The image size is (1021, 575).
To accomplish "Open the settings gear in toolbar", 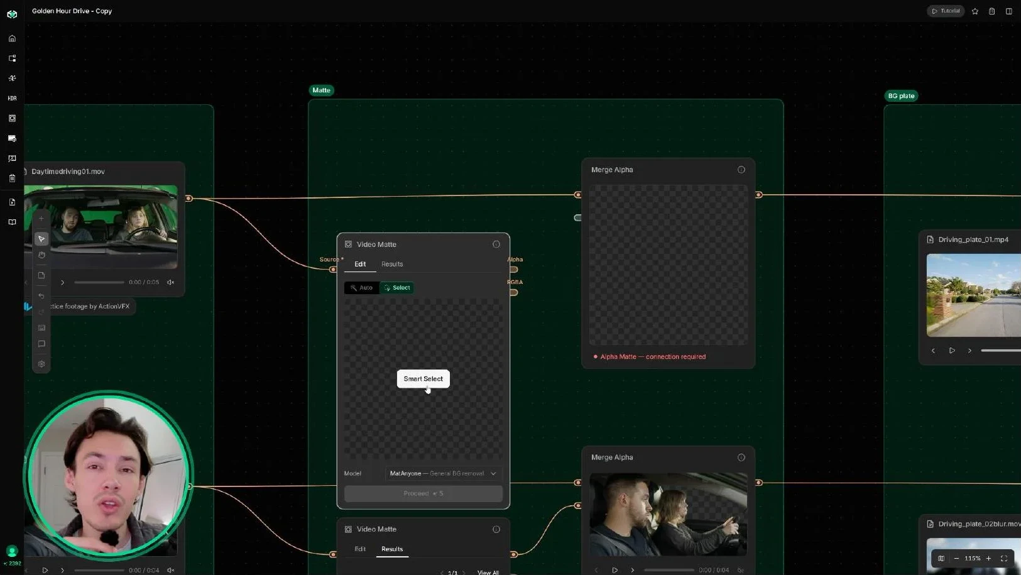I will click(x=41, y=364).
